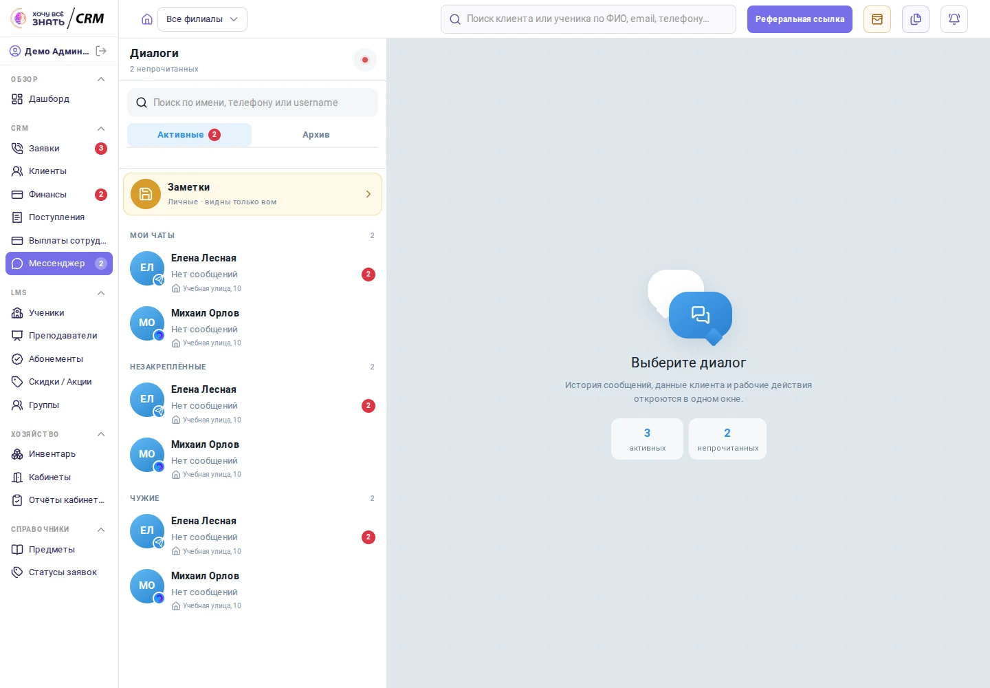
Task: Collapse the CRM sidebar section
Action: pyautogui.click(x=101, y=129)
